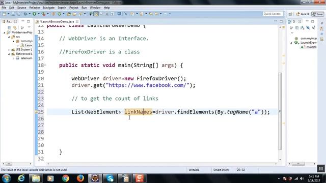This screenshot has width=326, height=183.
Task: Click the blue monitor toolbar icon
Action: pos(119,14)
